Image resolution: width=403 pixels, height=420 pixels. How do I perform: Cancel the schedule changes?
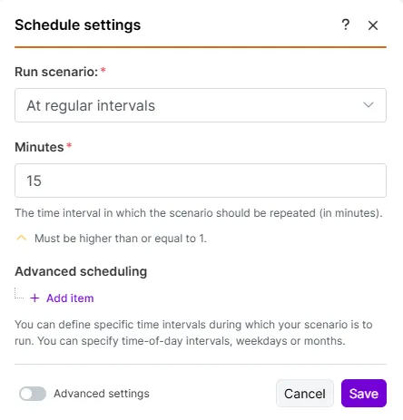pyautogui.click(x=305, y=394)
